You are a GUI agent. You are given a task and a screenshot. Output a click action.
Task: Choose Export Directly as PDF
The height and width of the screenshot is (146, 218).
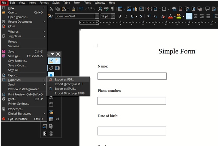click(x=68, y=84)
